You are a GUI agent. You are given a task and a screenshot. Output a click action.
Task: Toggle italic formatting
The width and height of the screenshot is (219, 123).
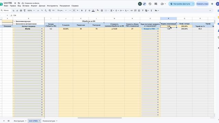tap(86, 11)
